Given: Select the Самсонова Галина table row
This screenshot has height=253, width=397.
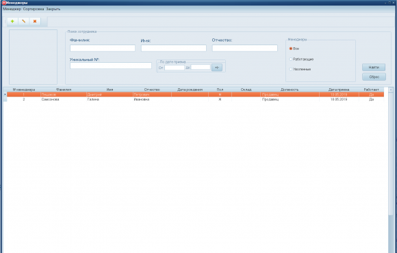Looking at the screenshot, I should 195,99.
